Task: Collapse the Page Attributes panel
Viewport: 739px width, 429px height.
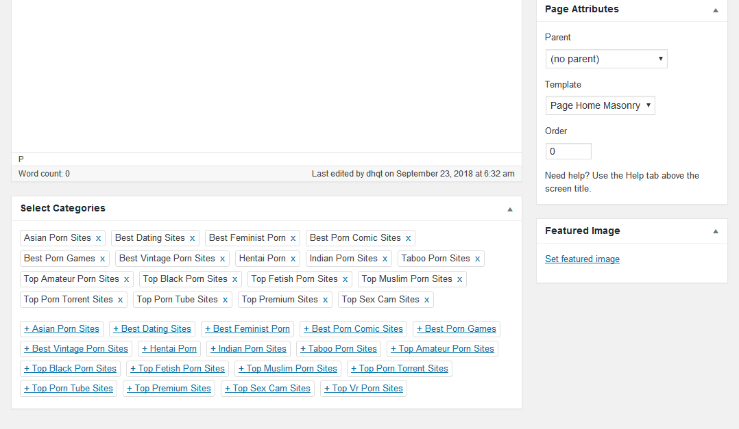Action: click(715, 10)
